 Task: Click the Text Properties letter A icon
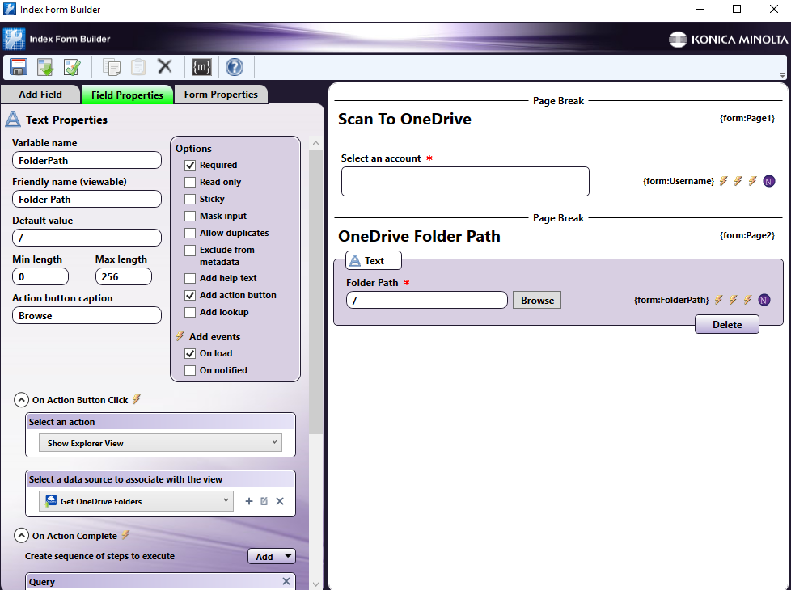click(13, 120)
